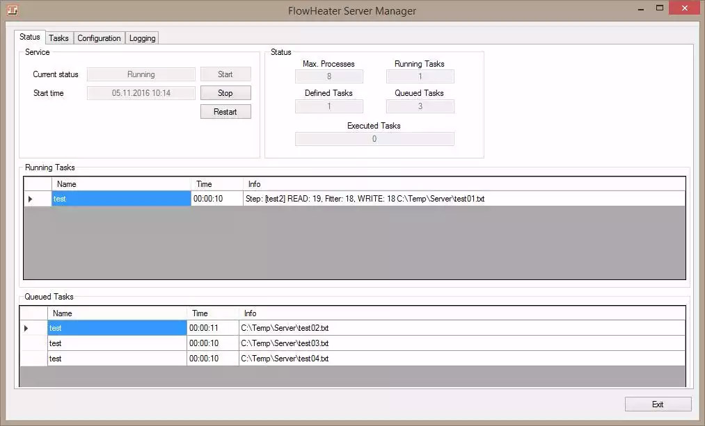Click Name column header in Running Tasks grid
Screen dimensions: 705x426
(x=121, y=184)
